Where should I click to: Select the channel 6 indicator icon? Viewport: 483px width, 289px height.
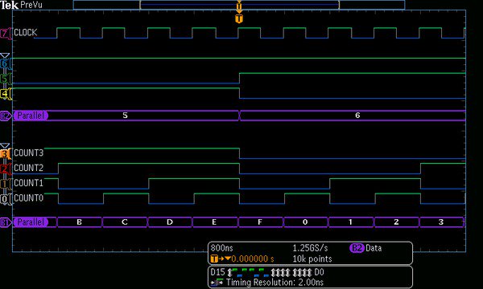pyautogui.click(x=5, y=63)
